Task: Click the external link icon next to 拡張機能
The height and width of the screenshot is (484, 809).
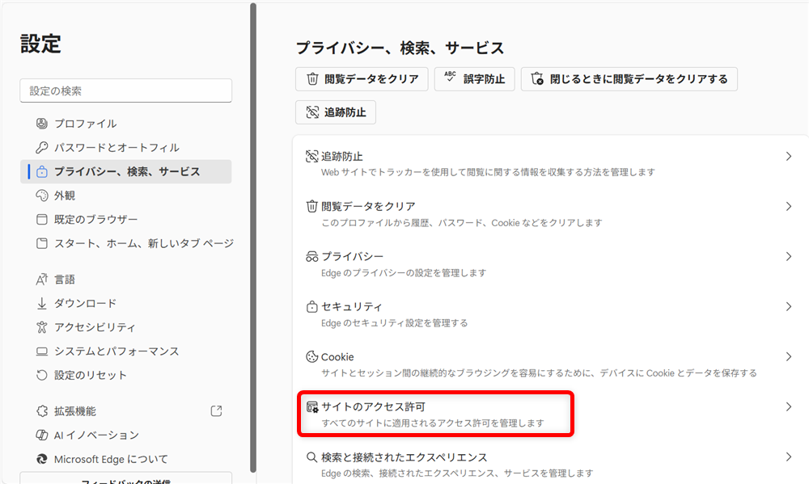Action: click(216, 410)
